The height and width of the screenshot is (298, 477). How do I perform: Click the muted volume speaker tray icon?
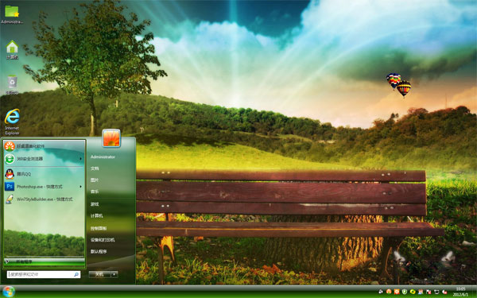[x=444, y=292]
